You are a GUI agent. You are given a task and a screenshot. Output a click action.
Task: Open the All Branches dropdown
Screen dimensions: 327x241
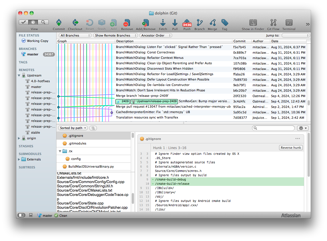75,35
